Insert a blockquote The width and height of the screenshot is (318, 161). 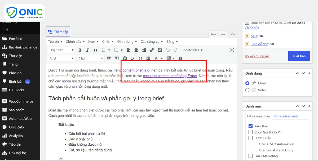click(x=95, y=50)
